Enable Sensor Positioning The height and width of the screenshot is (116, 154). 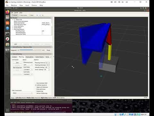[36, 93]
